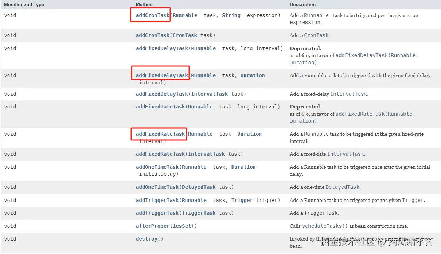Open deprecated addFixedDelayTask method with long interval
The width and height of the screenshot is (441, 254).
pyautogui.click(x=162, y=48)
